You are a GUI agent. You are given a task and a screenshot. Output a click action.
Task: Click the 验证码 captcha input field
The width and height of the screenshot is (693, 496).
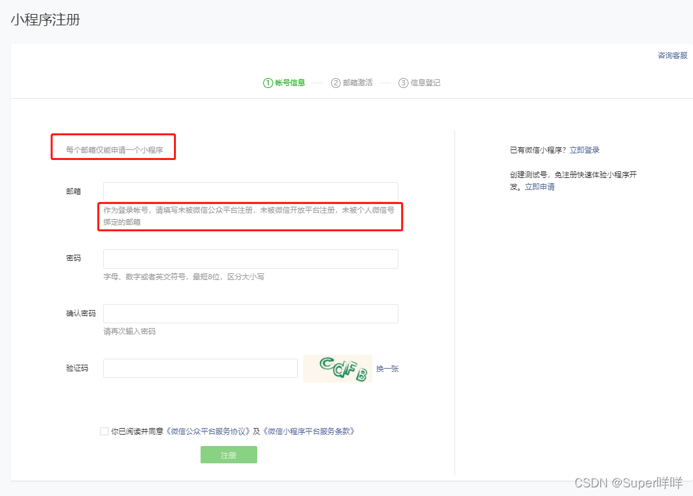click(200, 368)
